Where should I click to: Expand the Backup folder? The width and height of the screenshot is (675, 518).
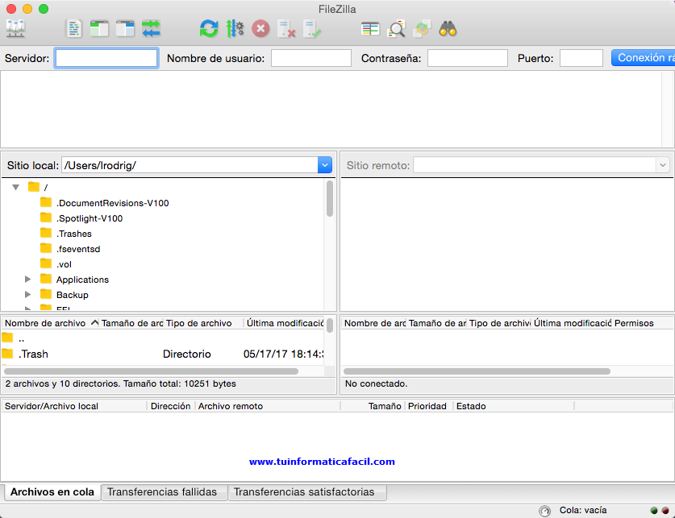[27, 295]
